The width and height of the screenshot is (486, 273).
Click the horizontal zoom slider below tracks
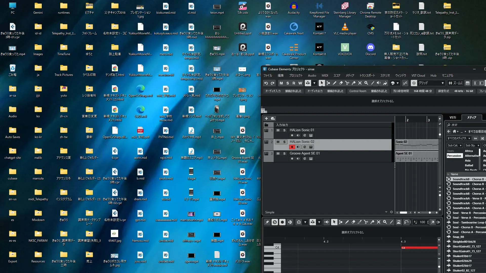[x=430, y=213]
